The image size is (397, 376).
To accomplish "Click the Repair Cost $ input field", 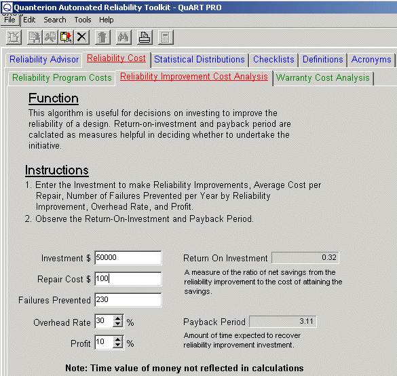I will pyautogui.click(x=128, y=279).
